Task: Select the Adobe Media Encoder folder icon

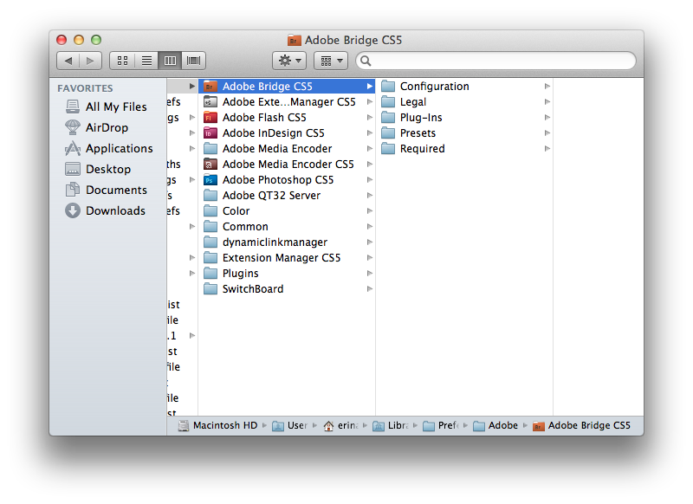Action: [210, 148]
